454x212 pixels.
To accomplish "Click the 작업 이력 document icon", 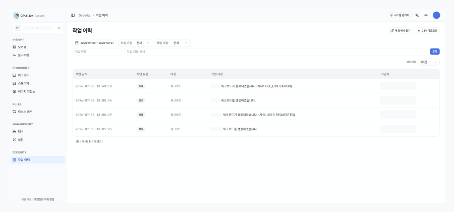I will (14, 160).
